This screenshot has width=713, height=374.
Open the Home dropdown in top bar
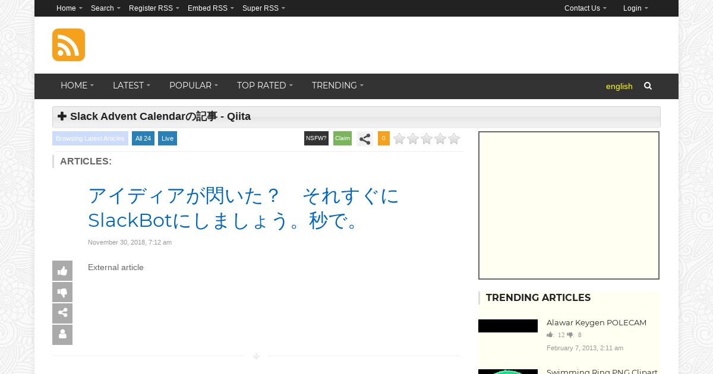tap(70, 8)
